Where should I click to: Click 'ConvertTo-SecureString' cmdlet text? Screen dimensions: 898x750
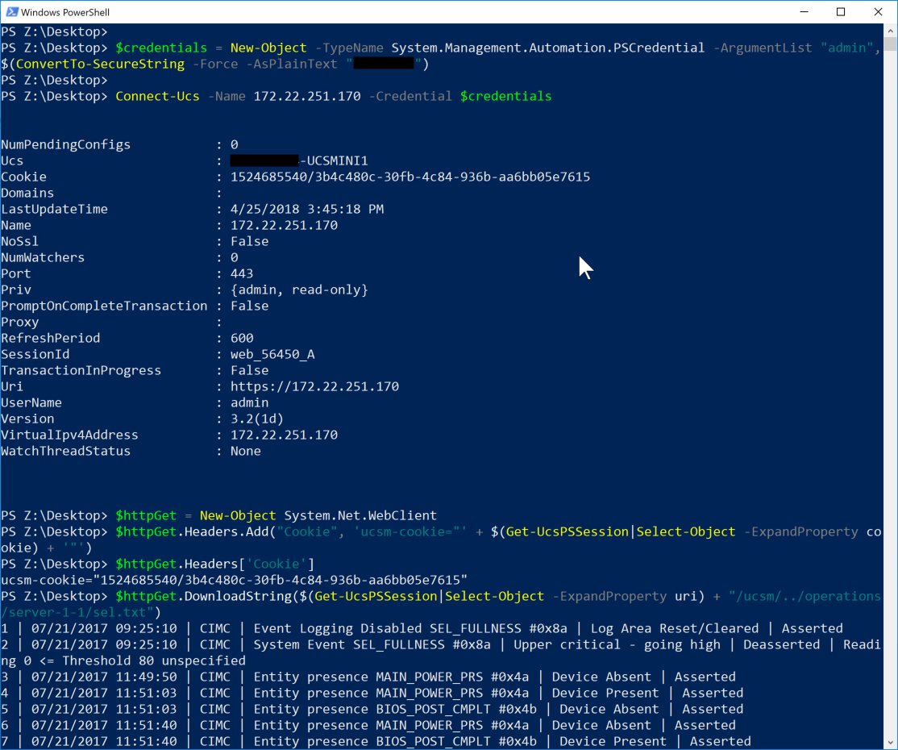click(100, 64)
